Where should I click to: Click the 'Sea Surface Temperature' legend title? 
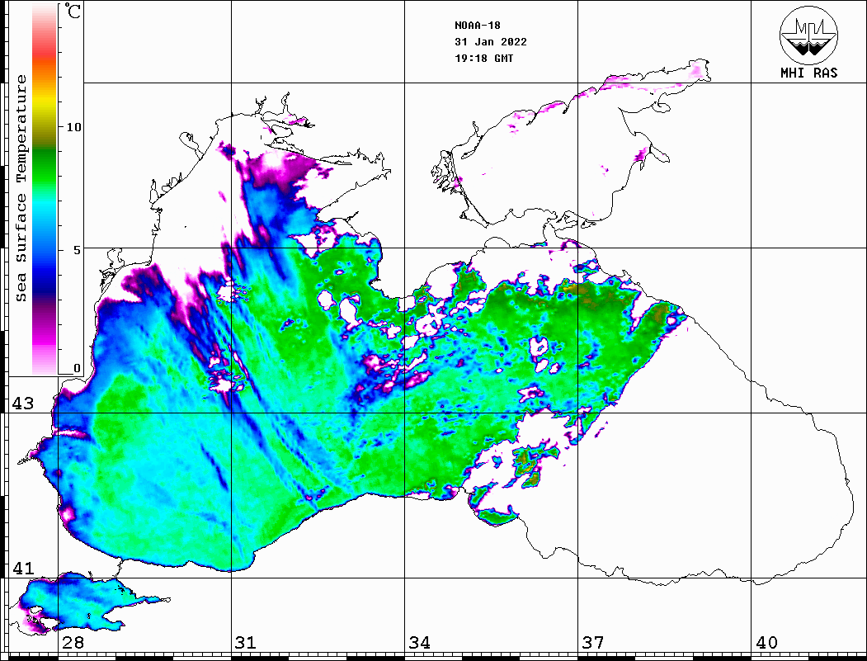(21, 188)
